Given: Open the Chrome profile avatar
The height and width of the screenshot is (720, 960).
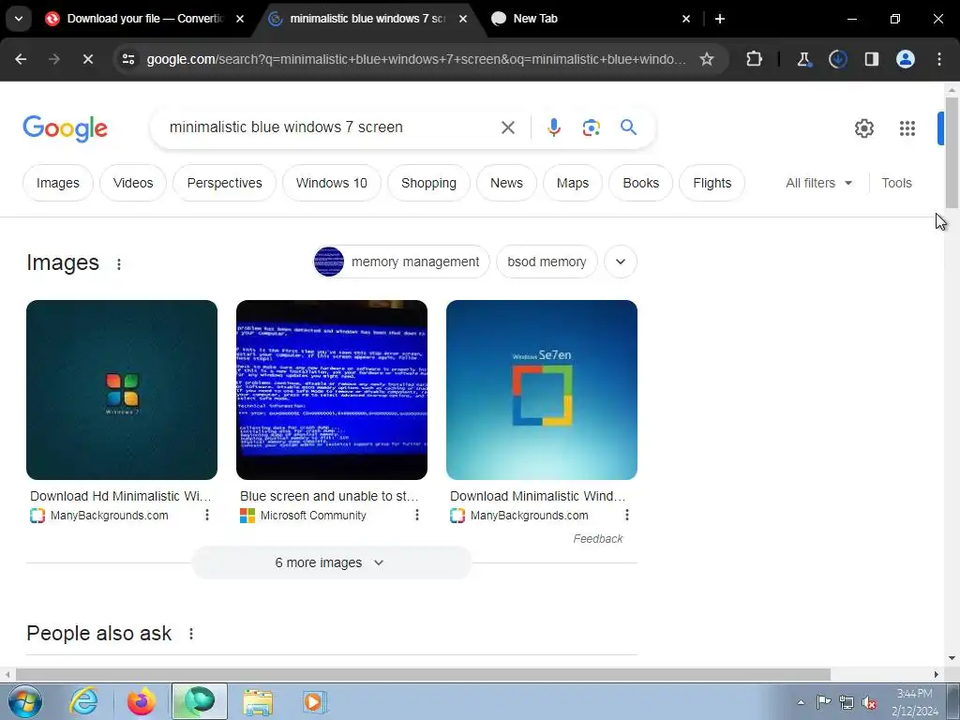Looking at the screenshot, I should [905, 59].
